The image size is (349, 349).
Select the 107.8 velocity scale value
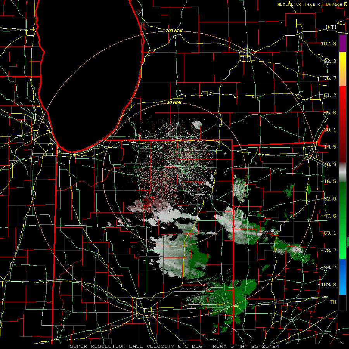[x=328, y=43]
